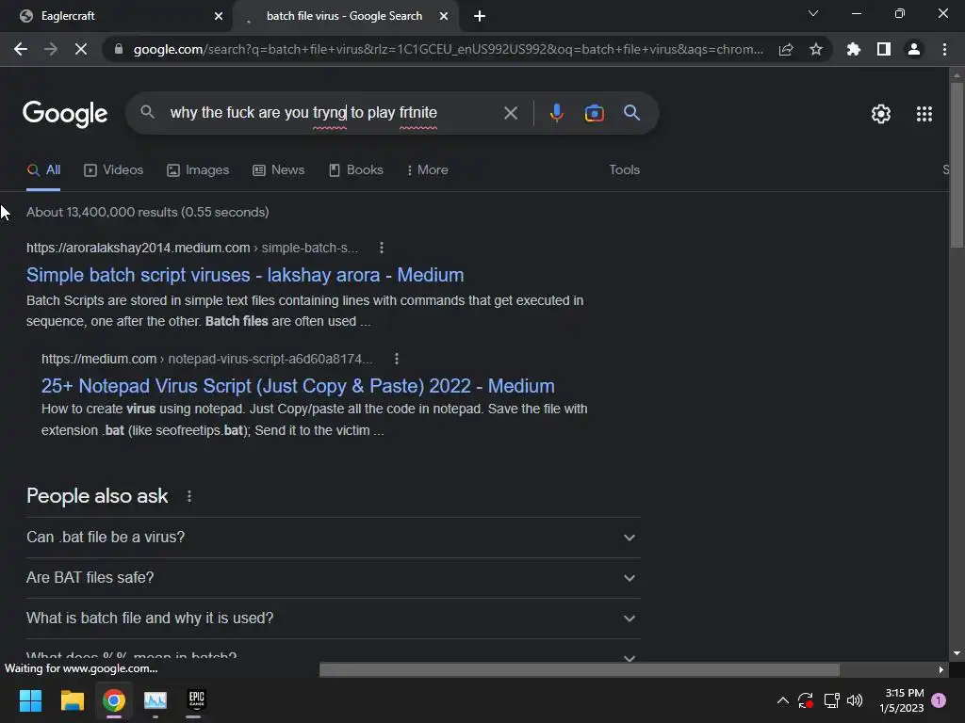This screenshot has width=965, height=723.
Task: Stop loading the page
Action: (81, 49)
